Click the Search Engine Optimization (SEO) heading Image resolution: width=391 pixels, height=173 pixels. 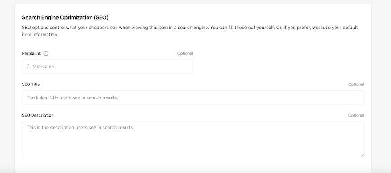(65, 17)
